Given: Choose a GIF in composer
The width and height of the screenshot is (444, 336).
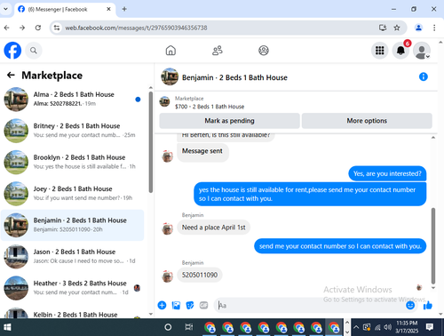Looking at the screenshot, I should (x=203, y=305).
